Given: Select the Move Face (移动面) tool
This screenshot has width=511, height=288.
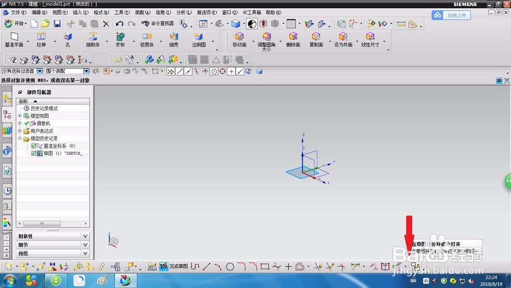Looking at the screenshot, I should click(240, 40).
